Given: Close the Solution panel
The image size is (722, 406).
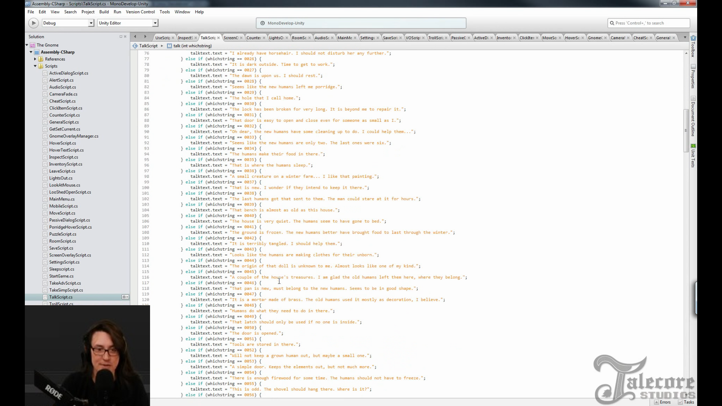Looking at the screenshot, I should 125,36.
